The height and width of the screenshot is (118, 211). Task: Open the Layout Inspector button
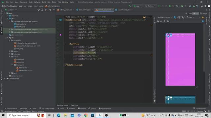(x=200, y=108)
